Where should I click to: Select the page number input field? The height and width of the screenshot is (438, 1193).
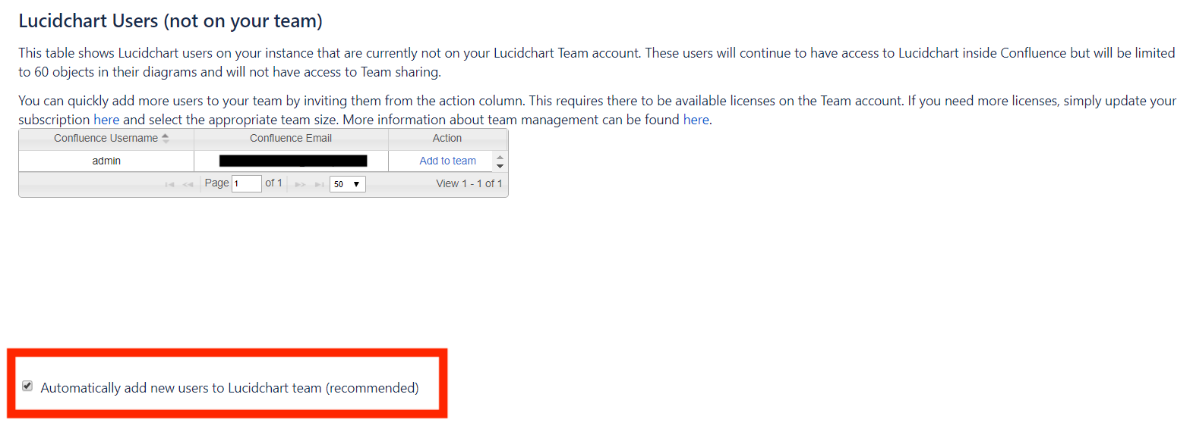[246, 183]
